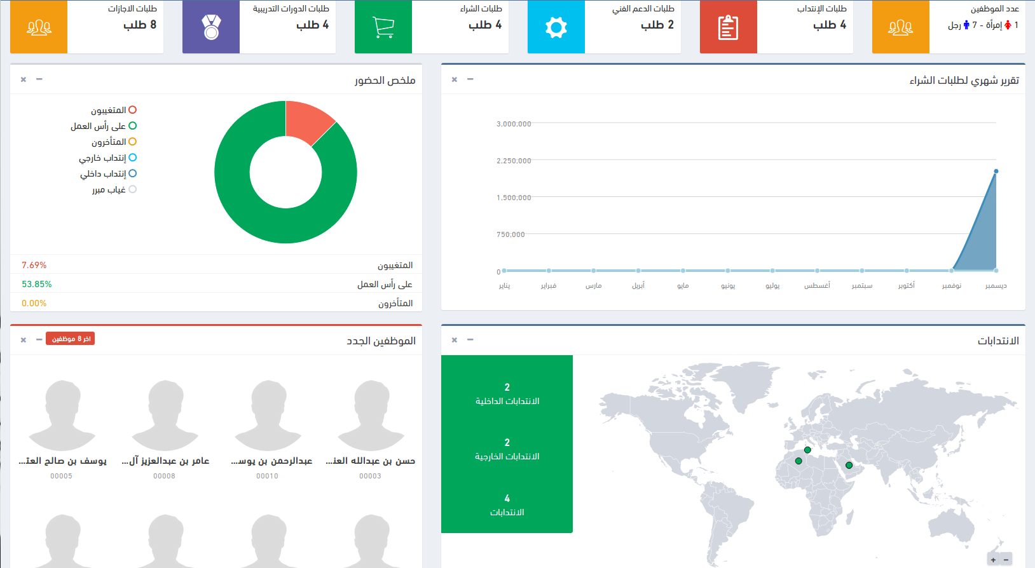Click the December data point on chart

point(996,172)
